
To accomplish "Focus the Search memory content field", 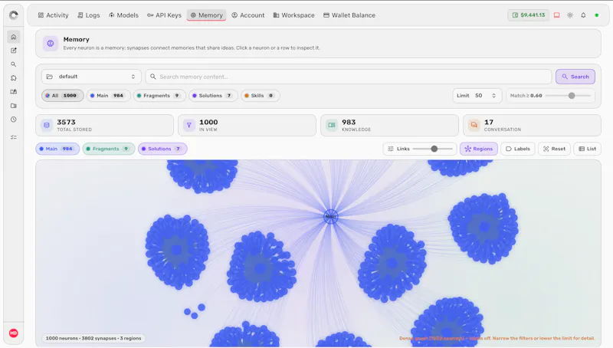I will (x=349, y=77).
